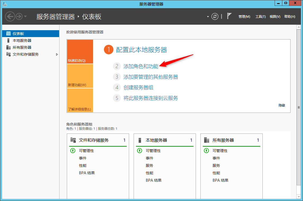Click the refresh icon in header

[215, 16]
